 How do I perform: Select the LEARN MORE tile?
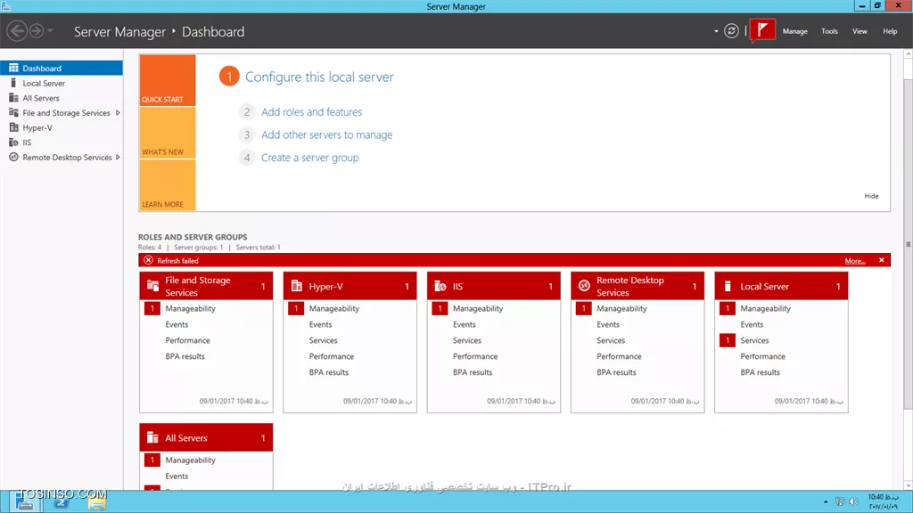click(x=167, y=185)
